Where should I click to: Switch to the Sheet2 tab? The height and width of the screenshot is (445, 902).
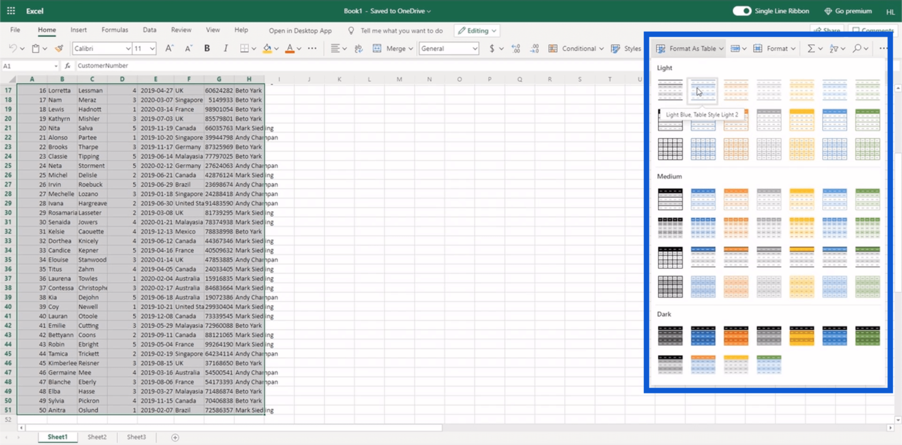click(97, 437)
